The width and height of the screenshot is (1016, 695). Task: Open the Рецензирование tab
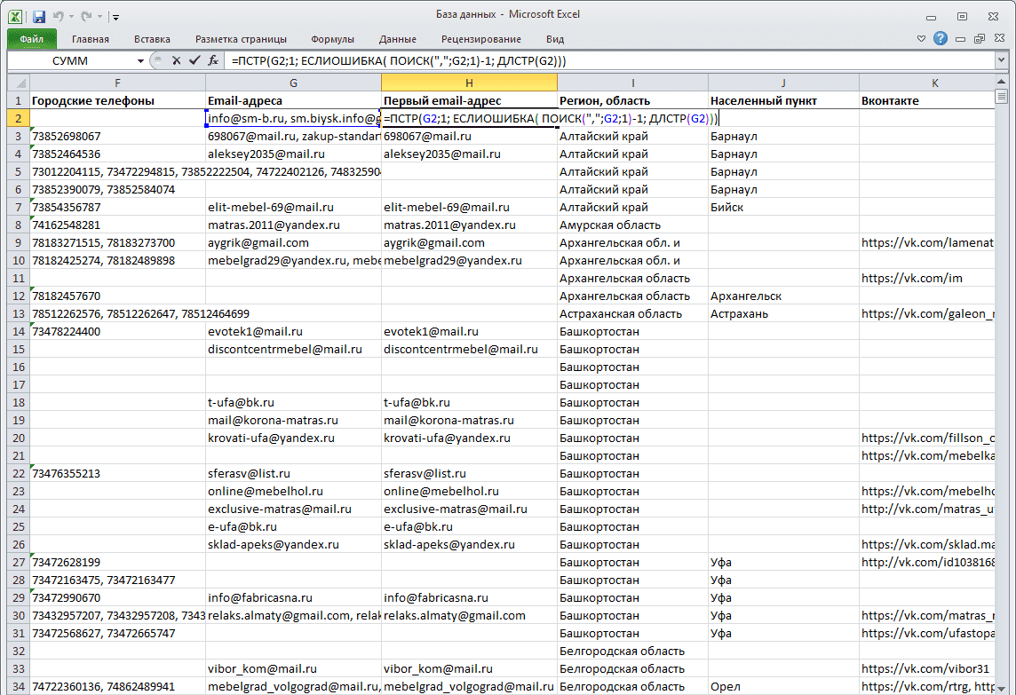tap(480, 39)
